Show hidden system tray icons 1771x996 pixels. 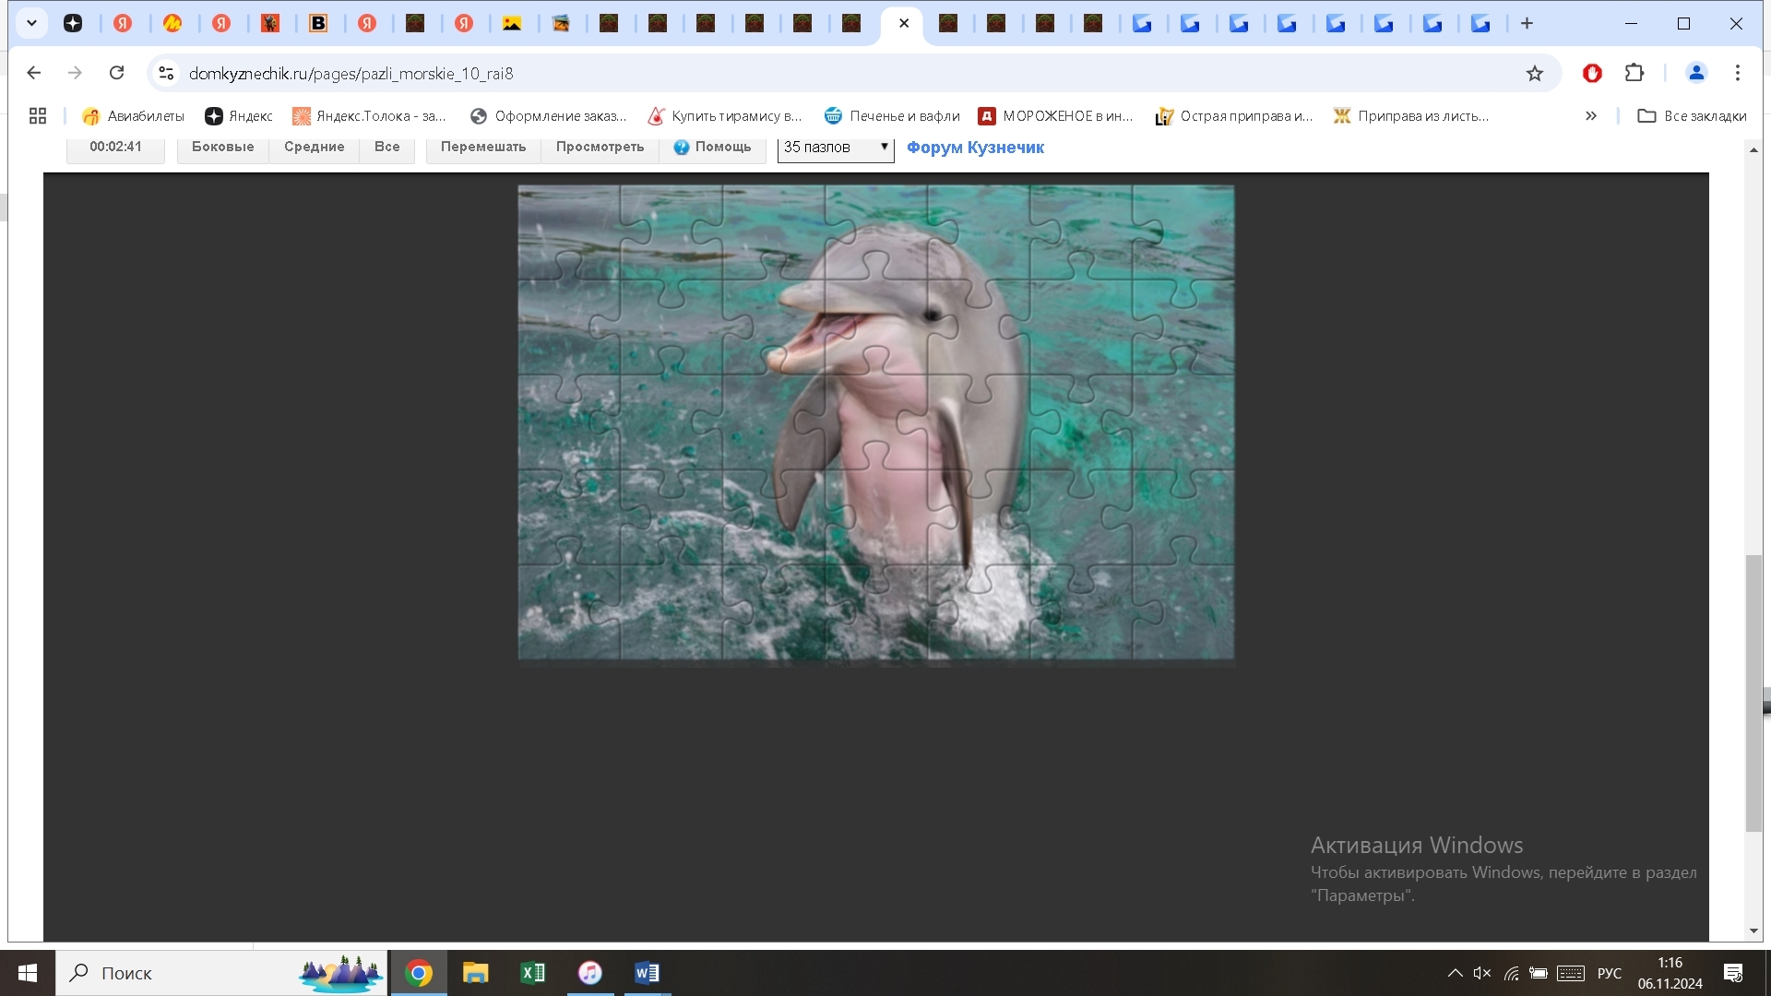1455,973
